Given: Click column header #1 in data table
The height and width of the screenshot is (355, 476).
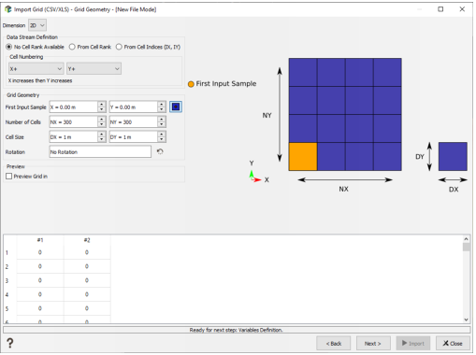Looking at the screenshot, I should click(40, 240).
